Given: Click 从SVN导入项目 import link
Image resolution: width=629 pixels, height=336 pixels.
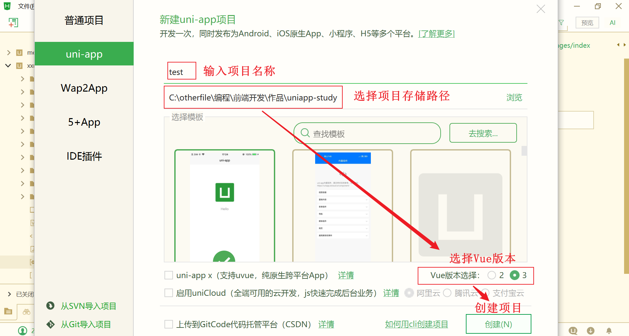Looking at the screenshot, I should point(88,306).
